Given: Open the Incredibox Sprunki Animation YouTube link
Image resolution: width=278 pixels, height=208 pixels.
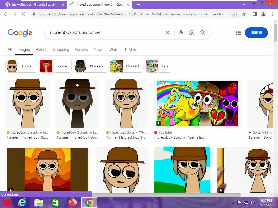Looking at the screenshot, I should click(182, 137).
